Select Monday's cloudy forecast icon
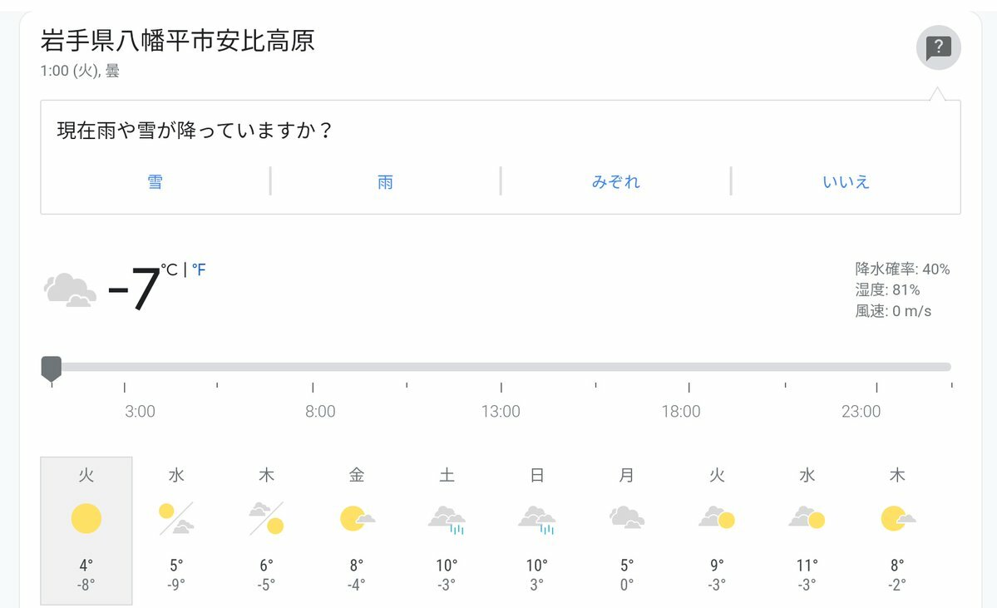Viewport: 997px width, 608px height. 627,517
